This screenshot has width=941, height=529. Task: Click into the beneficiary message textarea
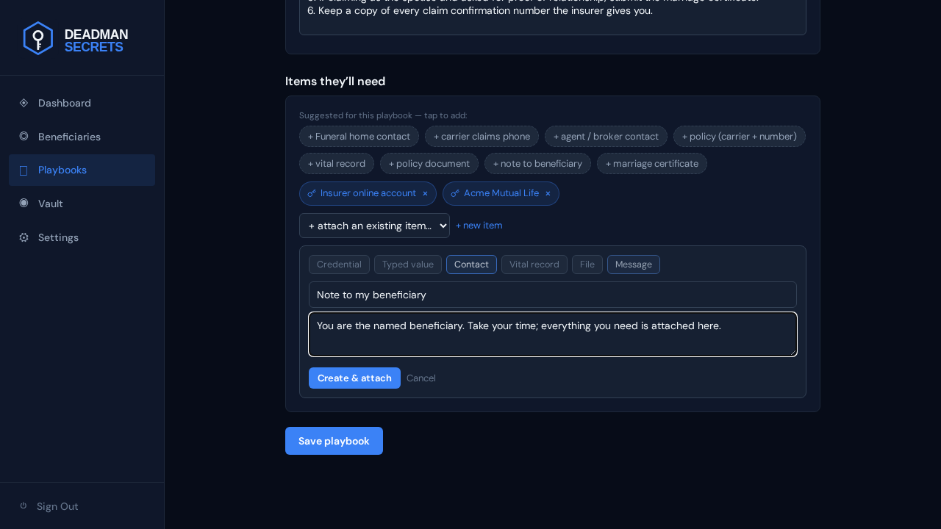click(x=553, y=334)
